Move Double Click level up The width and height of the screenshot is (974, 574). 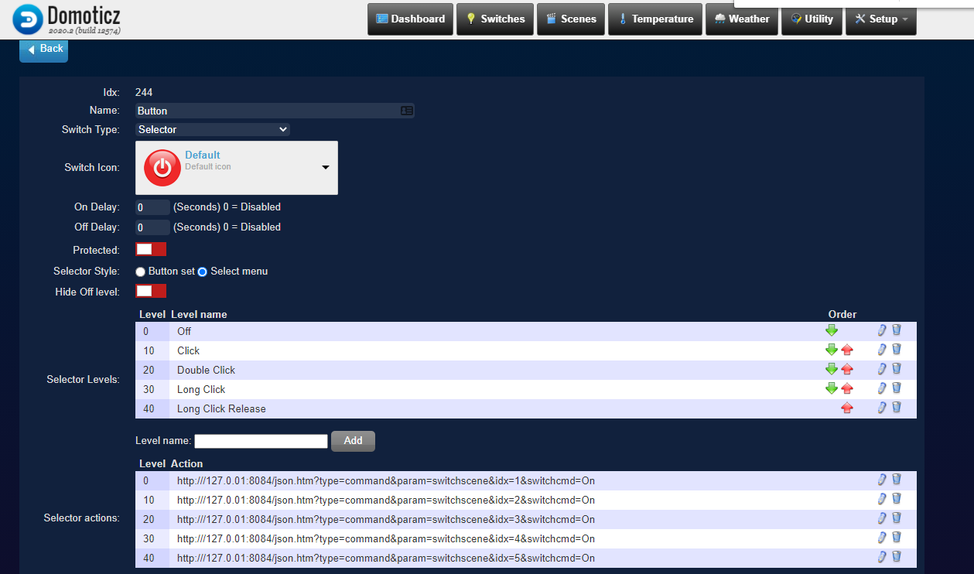coord(847,369)
